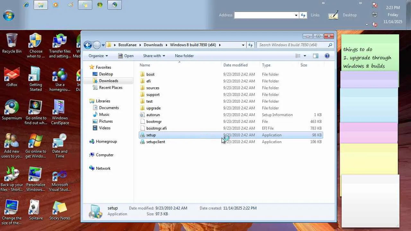
Task: Sort by Size column header
Action: click(311, 65)
